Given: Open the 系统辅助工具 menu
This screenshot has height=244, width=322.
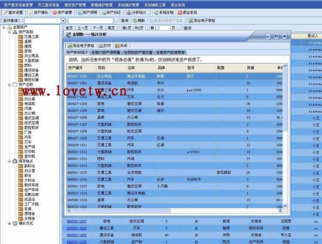Looking at the screenshot, I should 155,5.
